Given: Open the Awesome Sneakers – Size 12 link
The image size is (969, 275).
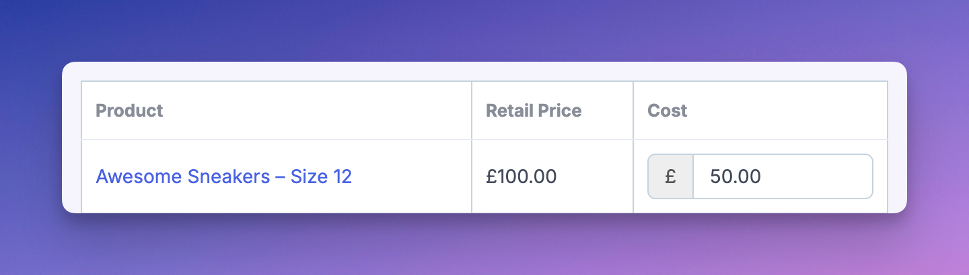Looking at the screenshot, I should (x=223, y=177).
